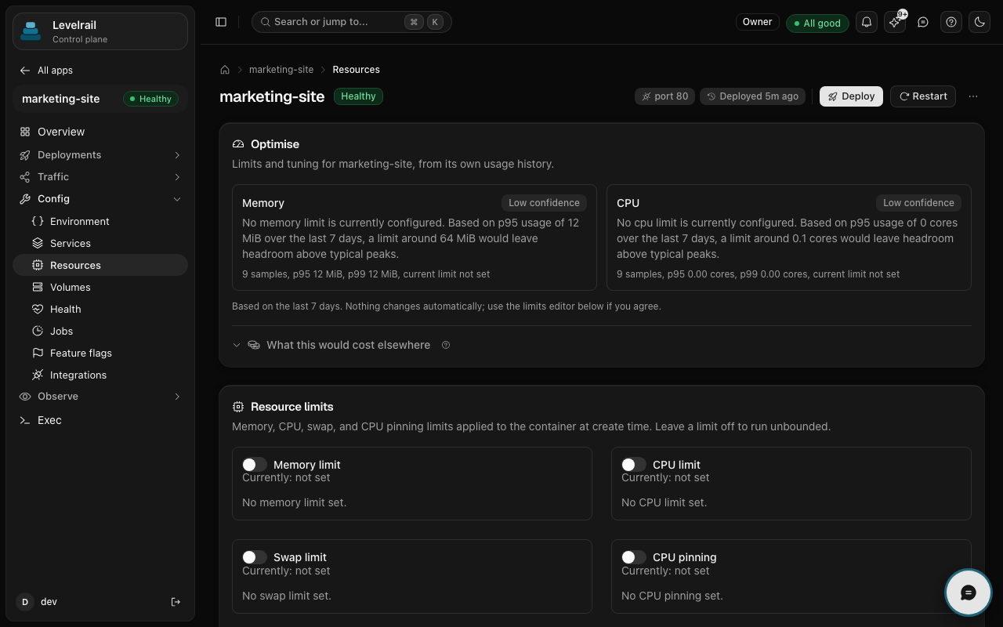This screenshot has height=627, width=1003.
Task: Enable the CPU pinning toggle
Action: 634,557
